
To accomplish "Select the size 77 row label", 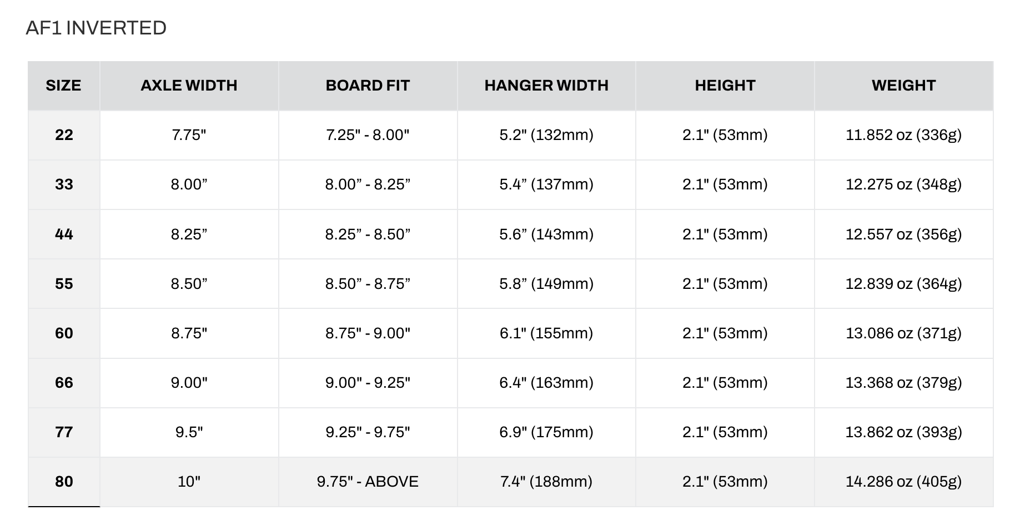I will pos(64,432).
